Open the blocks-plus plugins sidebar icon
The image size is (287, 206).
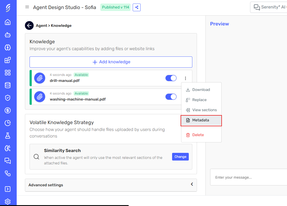click(x=8, y=60)
